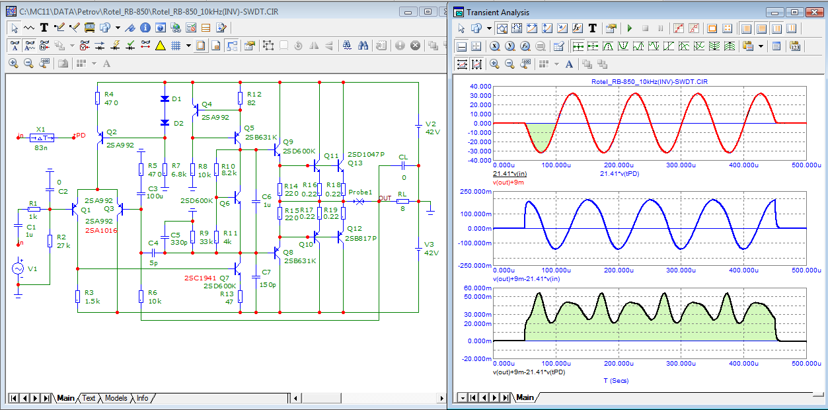828x410 pixels.
Task: Click the Help mode question mark icon
Action: 161,27
